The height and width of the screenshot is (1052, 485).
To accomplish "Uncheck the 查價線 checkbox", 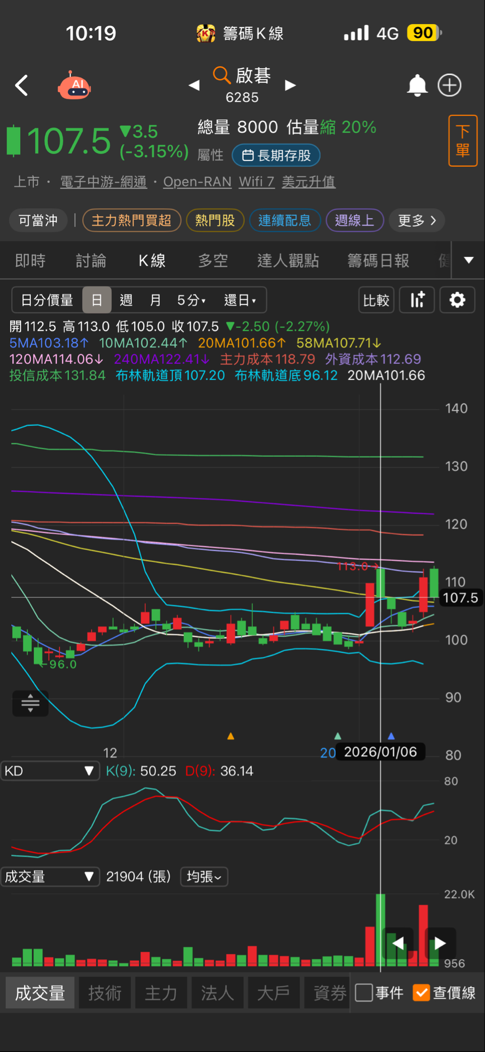I will point(421,993).
